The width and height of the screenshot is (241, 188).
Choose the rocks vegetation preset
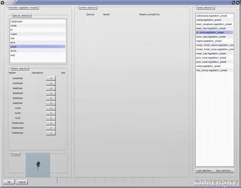214,66
